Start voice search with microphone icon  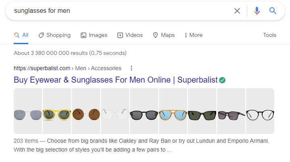pos(257,11)
